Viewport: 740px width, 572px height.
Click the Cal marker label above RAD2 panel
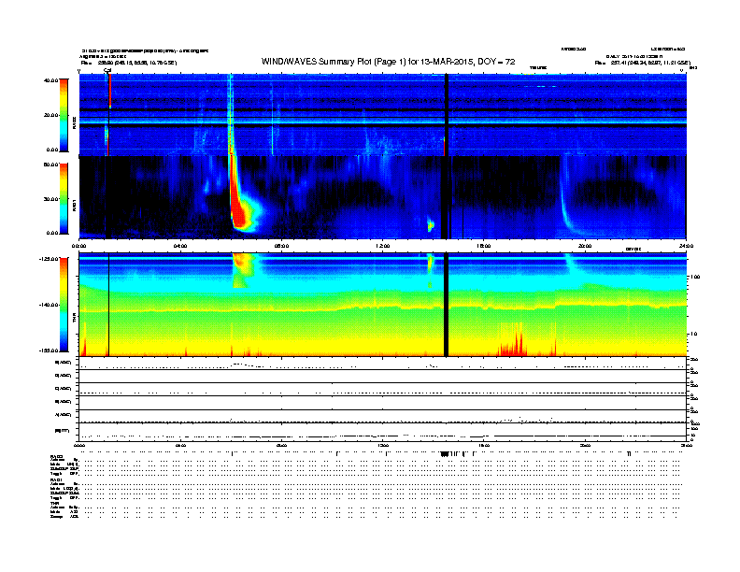pyautogui.click(x=107, y=70)
